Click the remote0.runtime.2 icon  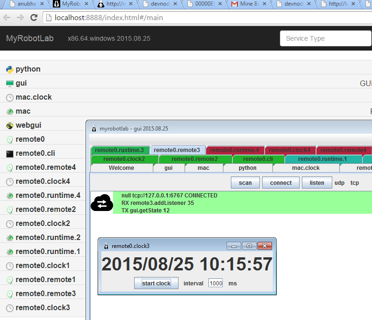point(10,238)
